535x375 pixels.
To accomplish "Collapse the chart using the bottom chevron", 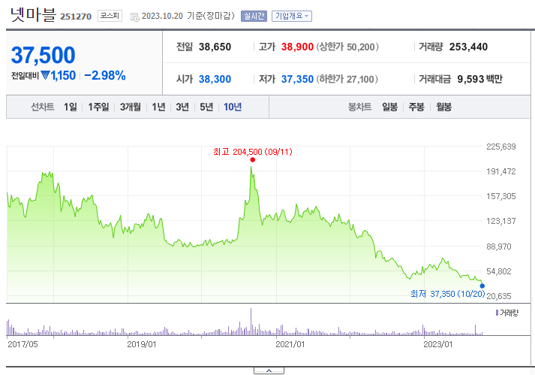I will (x=269, y=370).
